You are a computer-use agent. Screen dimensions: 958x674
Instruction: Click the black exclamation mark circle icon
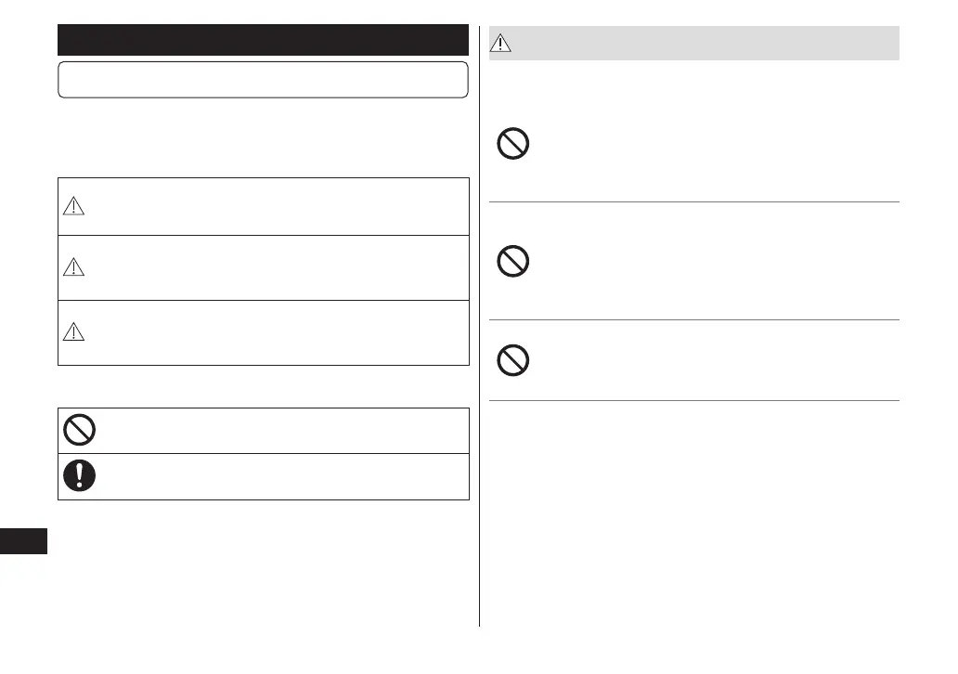(78, 476)
